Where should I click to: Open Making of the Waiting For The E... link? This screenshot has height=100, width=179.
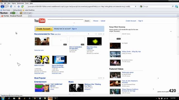(x=93, y=85)
